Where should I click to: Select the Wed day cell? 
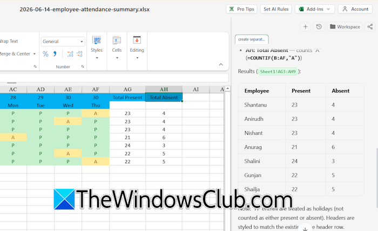coord(68,105)
